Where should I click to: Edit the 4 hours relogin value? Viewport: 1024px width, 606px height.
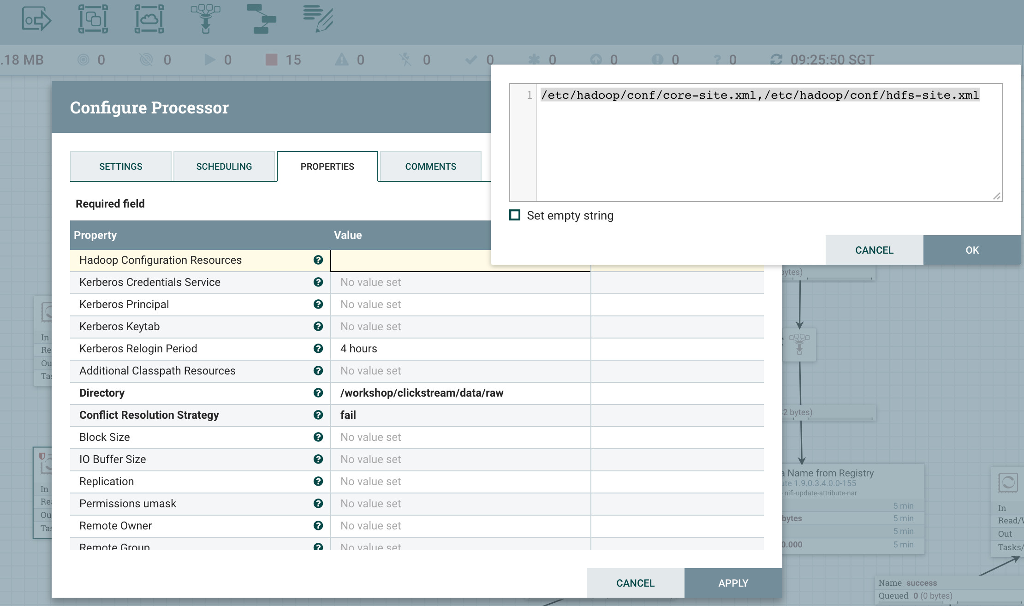tap(461, 349)
